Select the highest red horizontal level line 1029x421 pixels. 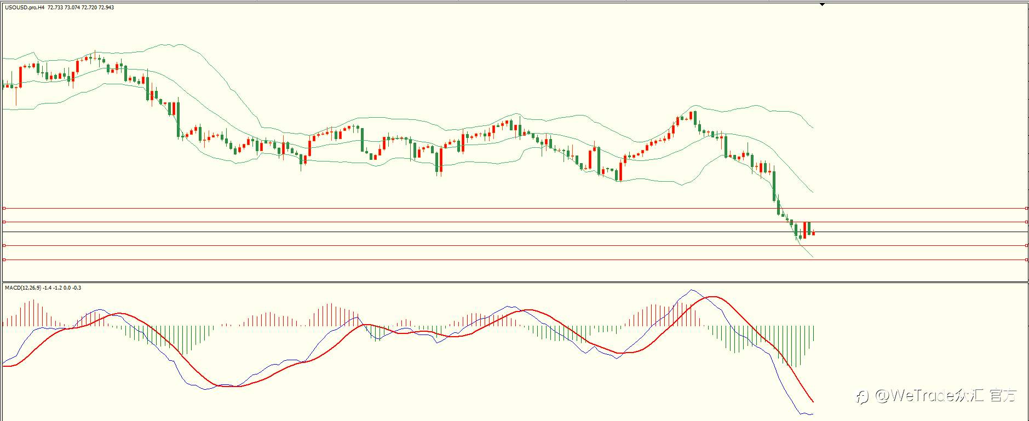pos(515,209)
